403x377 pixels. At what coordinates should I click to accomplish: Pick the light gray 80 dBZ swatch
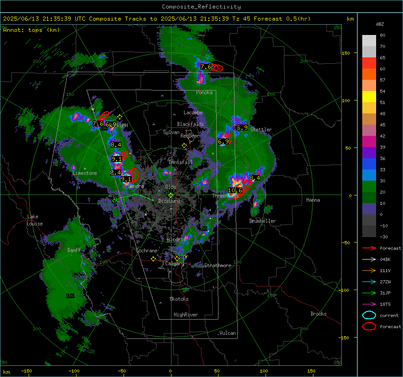tap(369, 40)
